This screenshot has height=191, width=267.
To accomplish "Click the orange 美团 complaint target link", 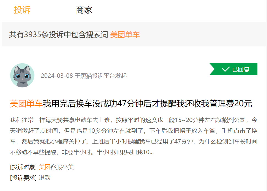I will 45,167.
